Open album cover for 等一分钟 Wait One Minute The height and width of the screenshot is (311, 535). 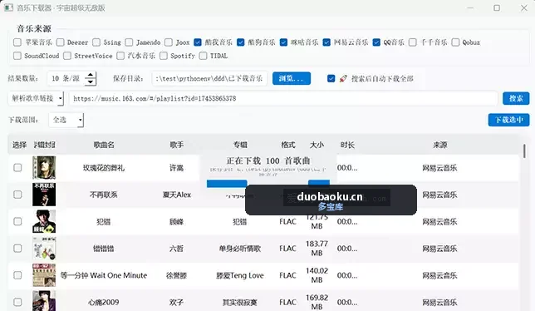[44, 275]
